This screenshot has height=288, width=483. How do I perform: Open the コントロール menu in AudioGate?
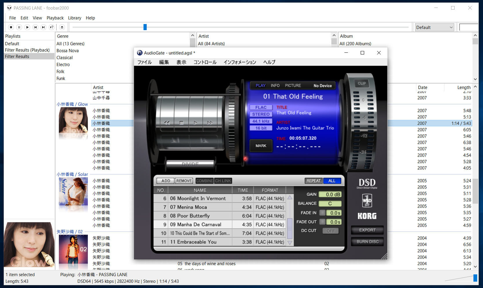click(205, 62)
